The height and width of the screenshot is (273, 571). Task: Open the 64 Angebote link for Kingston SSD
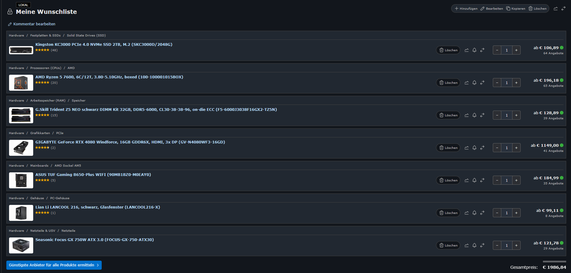pos(553,53)
